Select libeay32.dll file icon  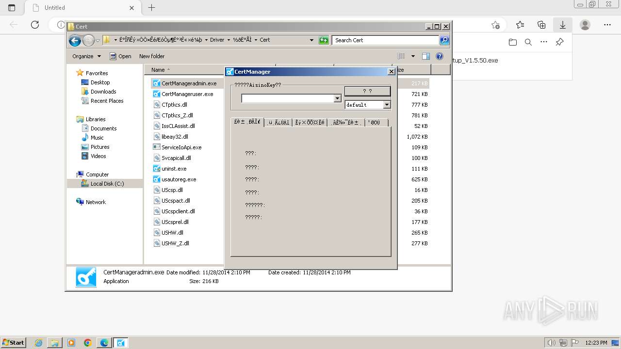coord(156,137)
